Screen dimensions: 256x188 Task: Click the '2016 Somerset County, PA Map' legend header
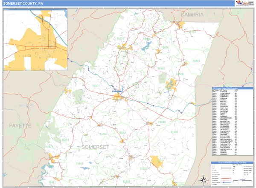232,162
